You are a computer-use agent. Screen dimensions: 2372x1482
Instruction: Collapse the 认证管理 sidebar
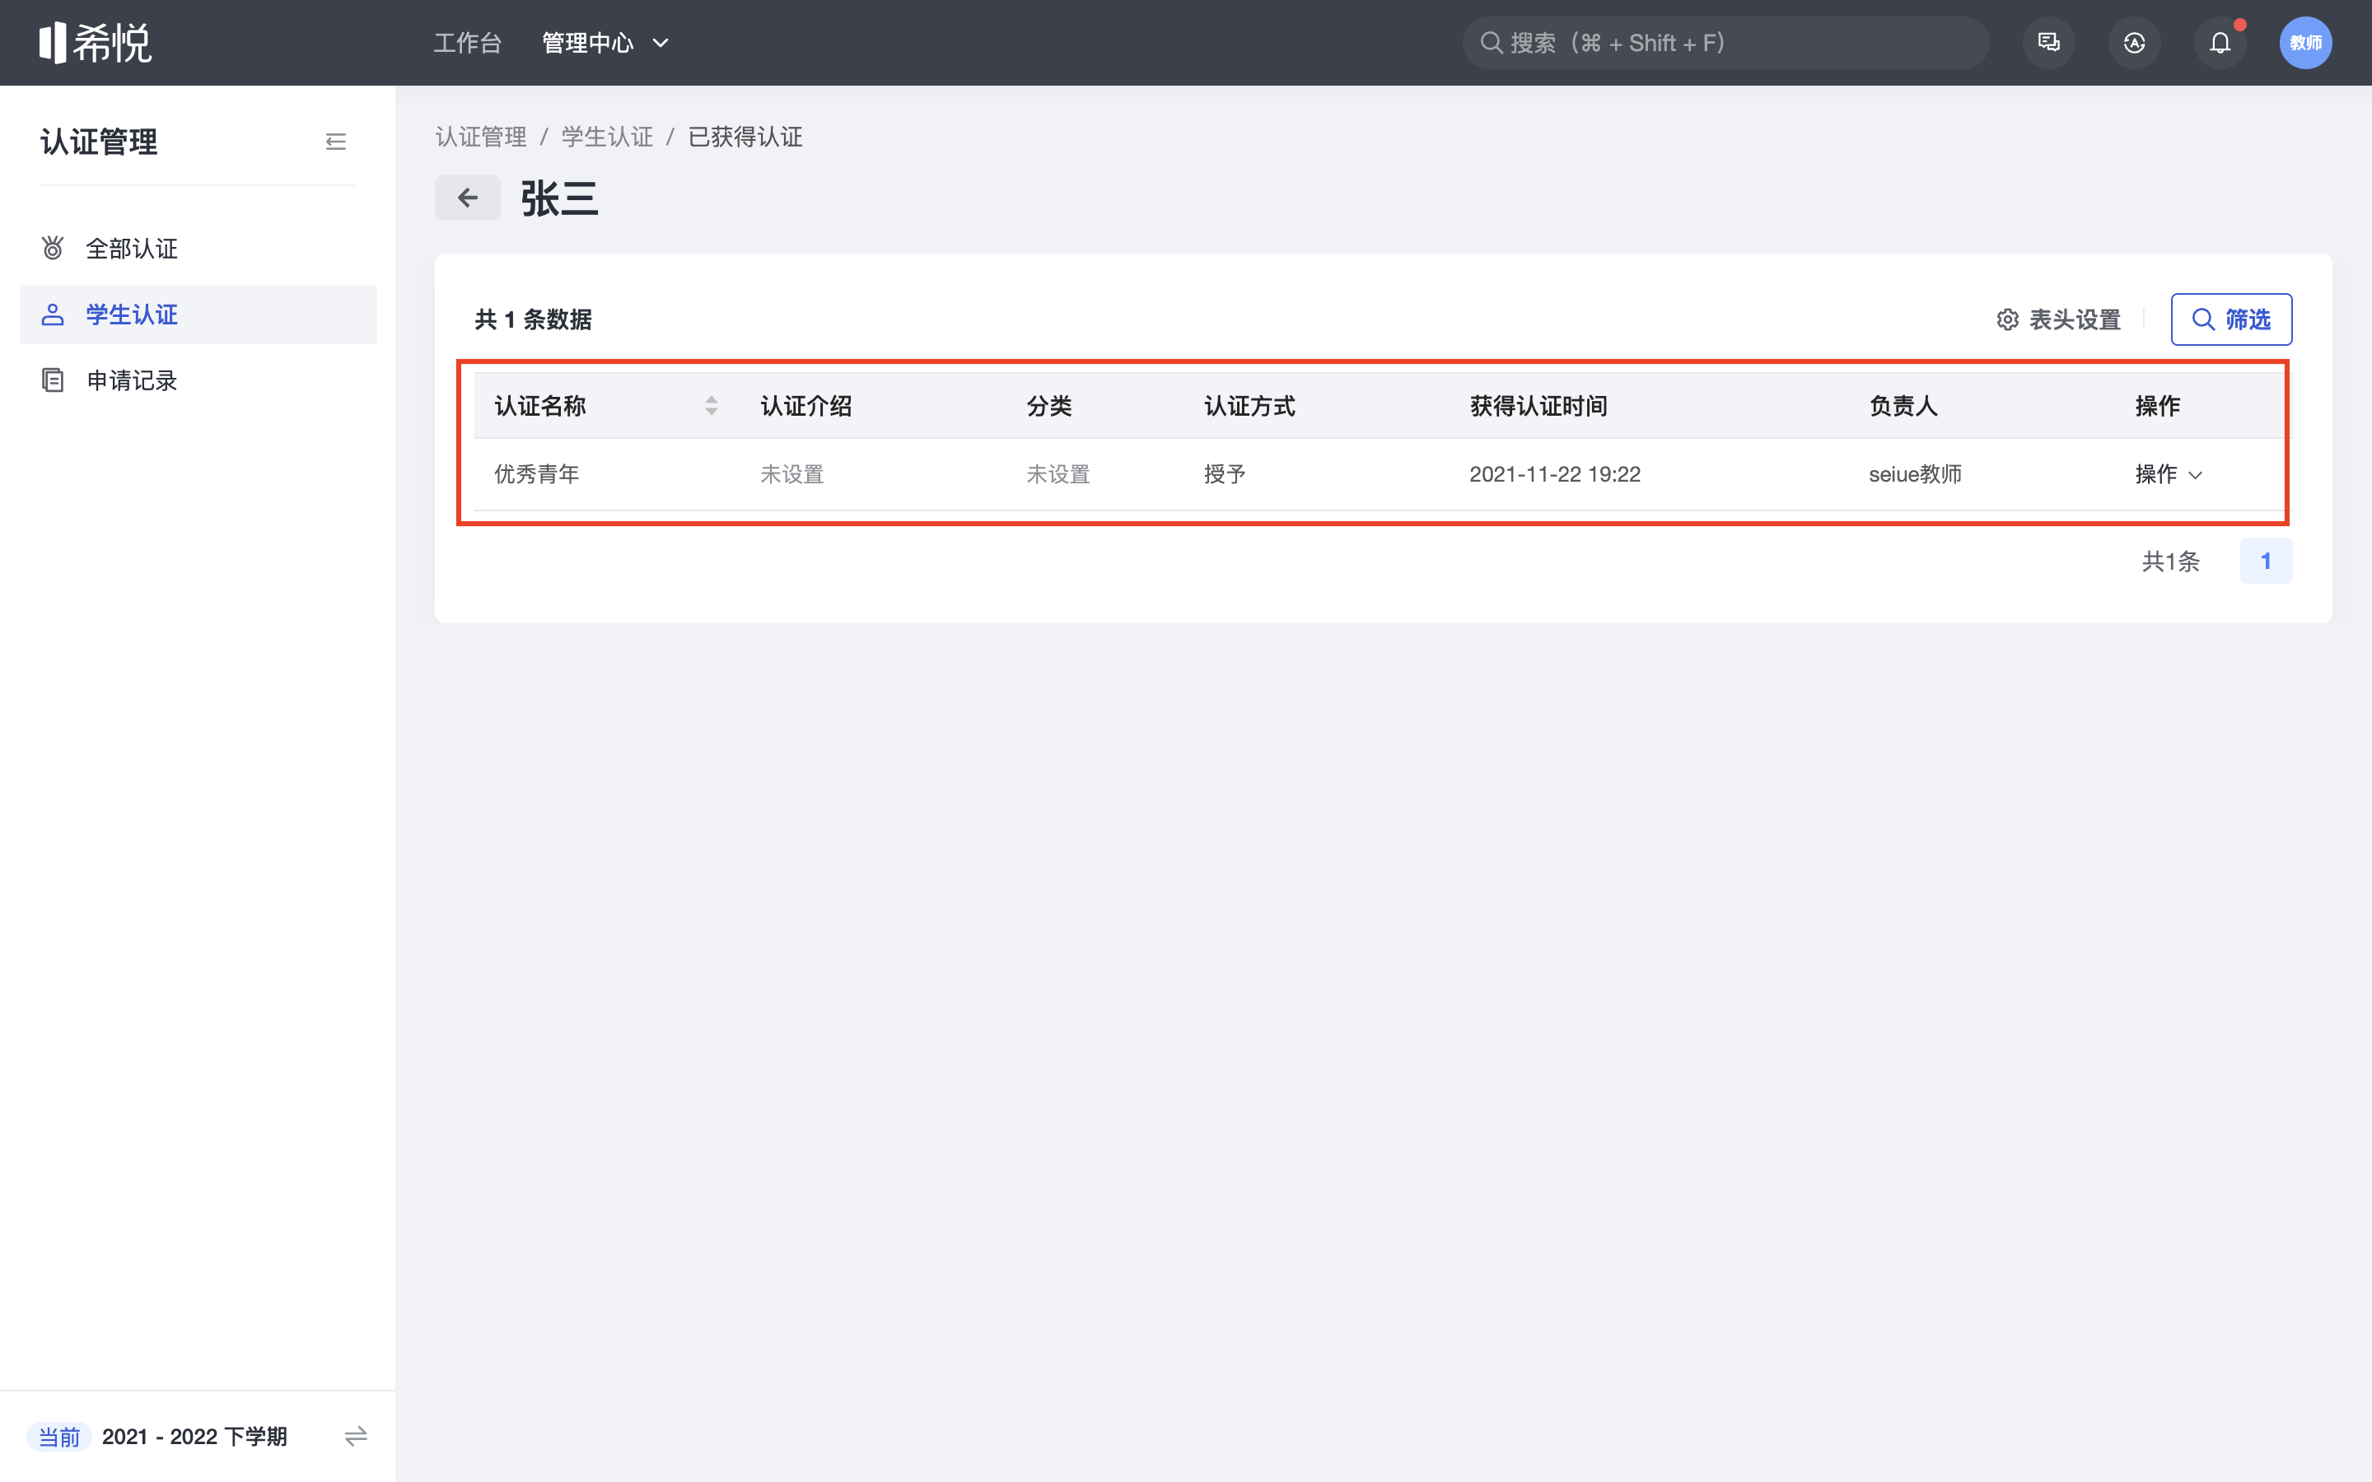tap(336, 142)
